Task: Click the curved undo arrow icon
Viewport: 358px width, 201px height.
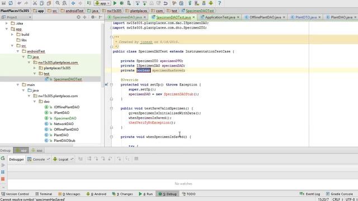Action: (x=166, y=3)
